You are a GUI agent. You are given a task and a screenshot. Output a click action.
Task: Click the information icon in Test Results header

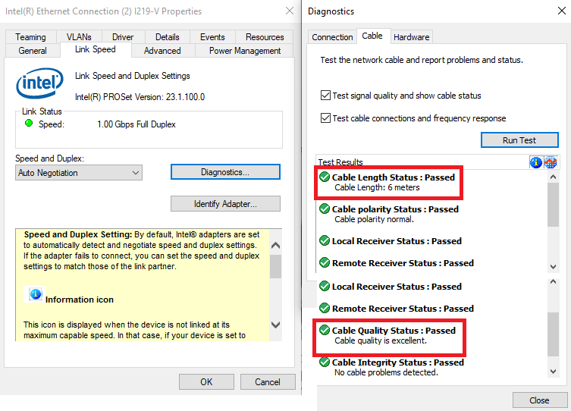tap(535, 162)
